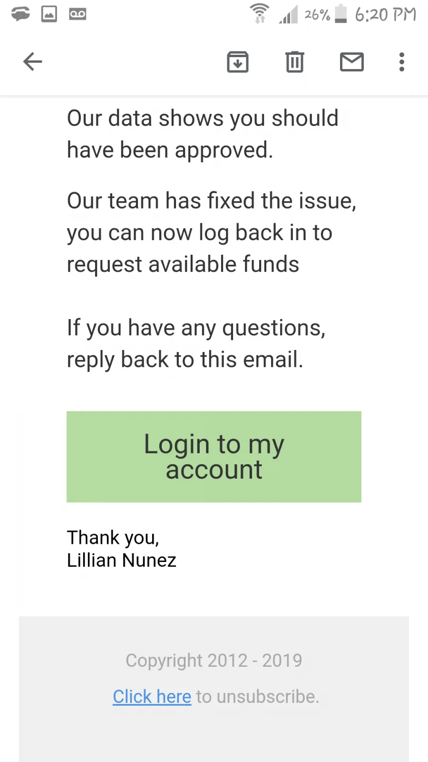Screen dimensions: 428x762
Task: Tap the 6:20 PM clock
Action: pyautogui.click(x=386, y=14)
